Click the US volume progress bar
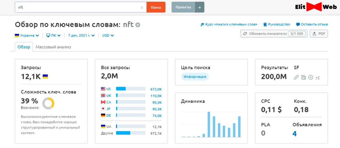This screenshot has width=340, height=148. coord(131,89)
